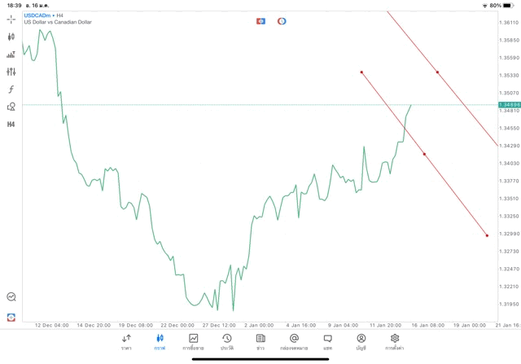Activate the crosshair cursor tool
521x364 pixels.
[x=11, y=18]
